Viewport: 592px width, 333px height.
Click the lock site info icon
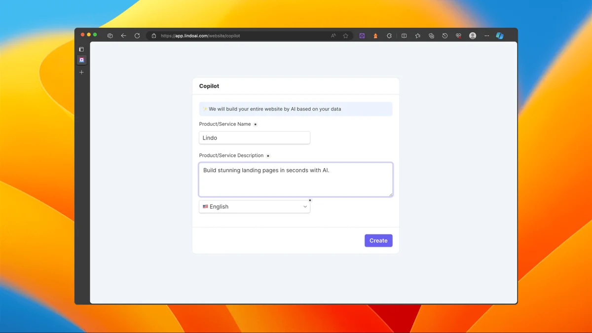pyautogui.click(x=154, y=36)
